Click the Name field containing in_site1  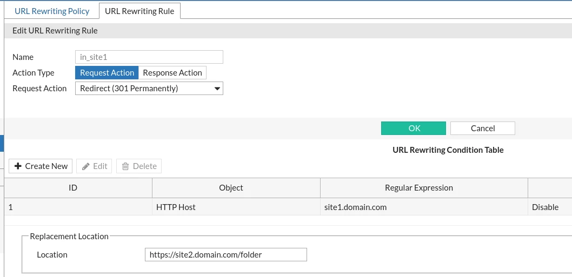click(149, 57)
